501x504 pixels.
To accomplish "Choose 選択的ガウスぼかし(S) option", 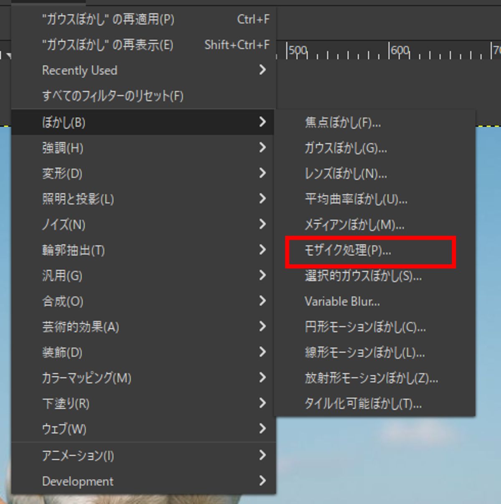I will pyautogui.click(x=363, y=276).
